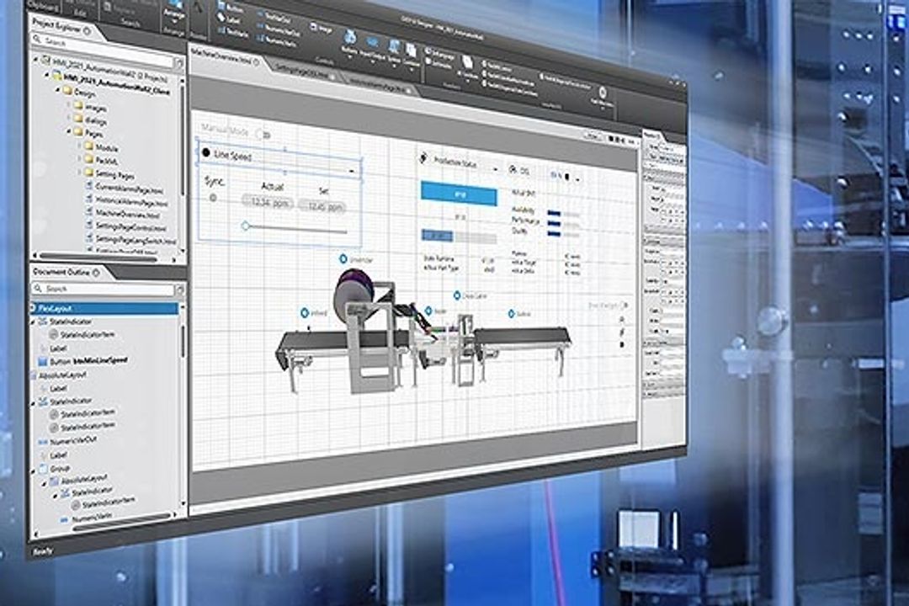Open SettingsPageLangSwitch.html in Project Explorer
Viewport: 909px width, 606px height.
click(131, 240)
